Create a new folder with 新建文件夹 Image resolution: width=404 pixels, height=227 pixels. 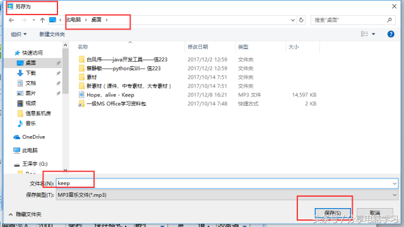(52, 34)
